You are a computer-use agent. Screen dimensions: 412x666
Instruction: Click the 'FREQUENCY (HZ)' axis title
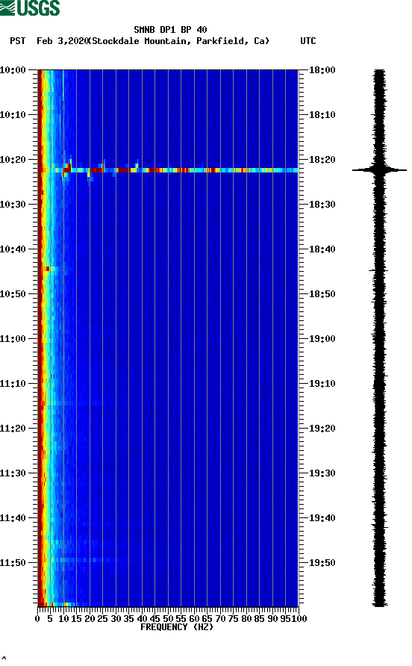[x=177, y=627]
